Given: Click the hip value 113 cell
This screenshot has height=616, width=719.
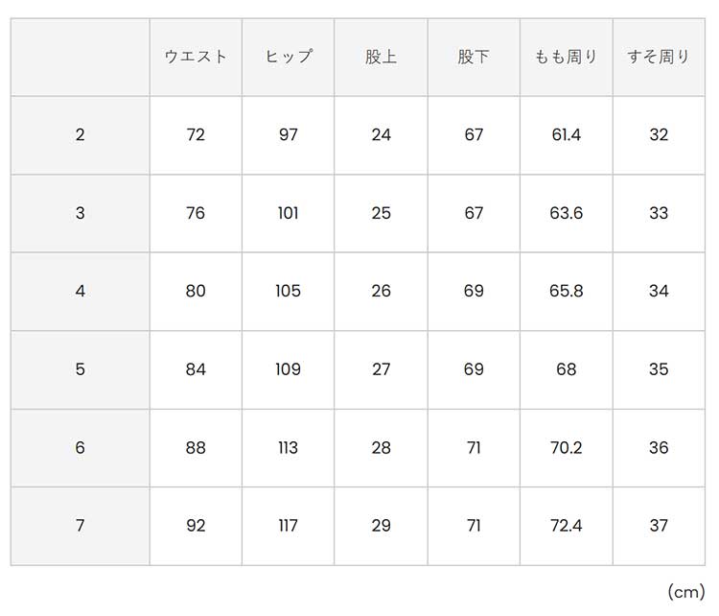Looking at the screenshot, I should coord(289,448).
